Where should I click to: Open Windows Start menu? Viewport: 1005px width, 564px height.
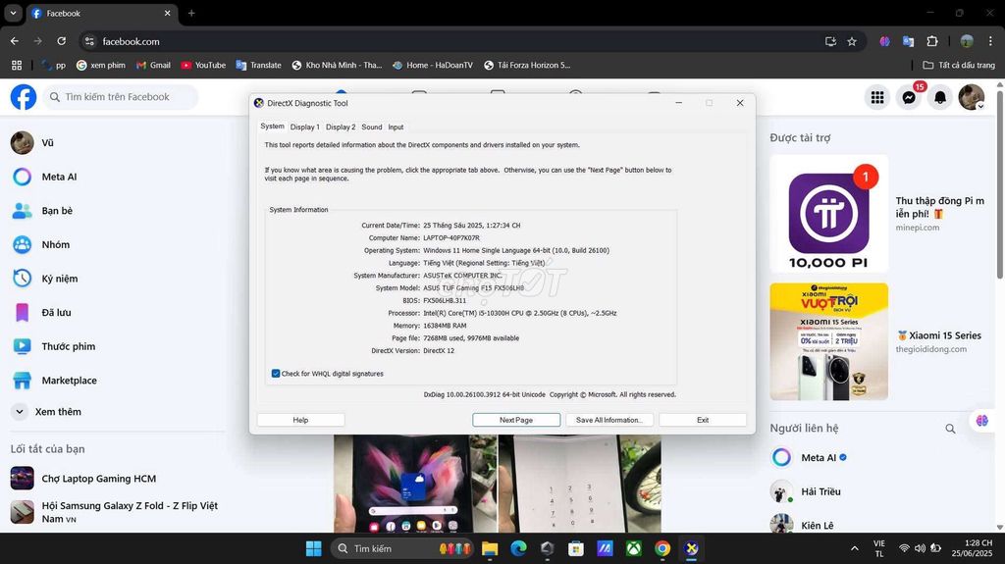(313, 548)
